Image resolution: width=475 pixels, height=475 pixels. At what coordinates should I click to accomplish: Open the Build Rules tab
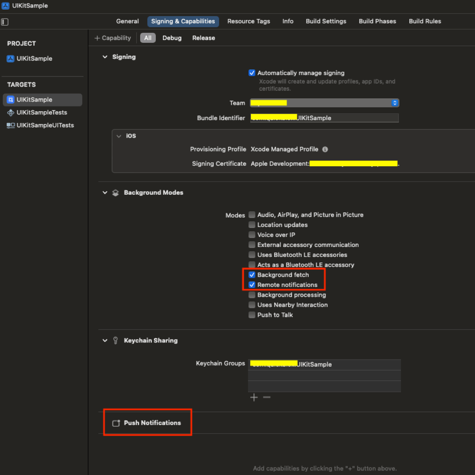click(425, 21)
